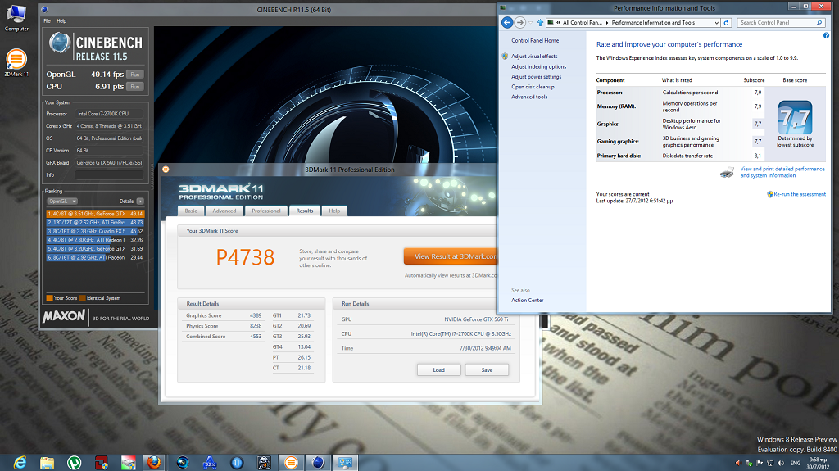Click the drive with shield taskbar icon
This screenshot has width=839, height=471.
(129, 463)
